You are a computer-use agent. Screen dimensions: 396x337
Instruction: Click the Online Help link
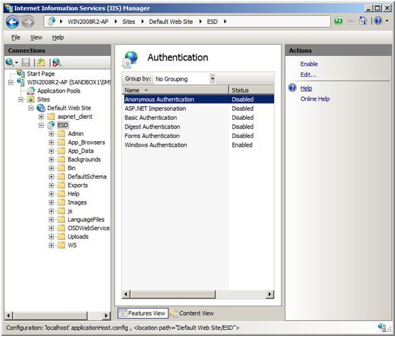pos(315,99)
